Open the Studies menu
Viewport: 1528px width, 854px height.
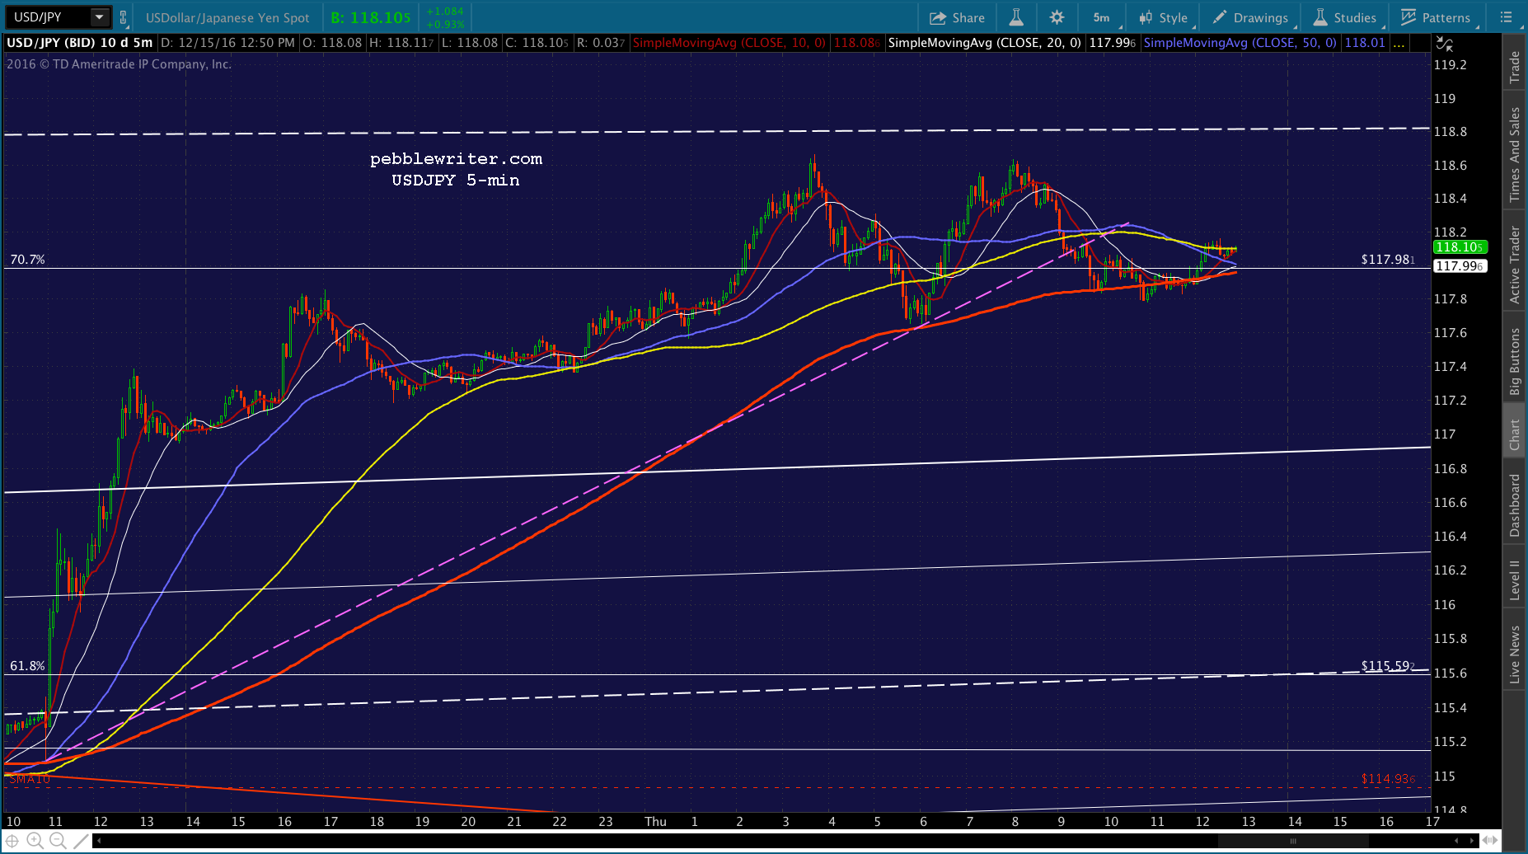[1345, 17]
